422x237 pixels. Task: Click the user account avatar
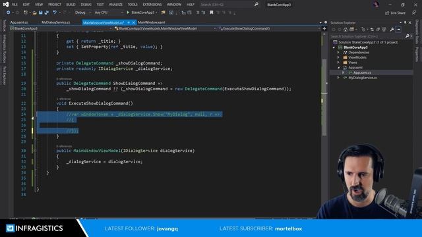(x=376, y=5)
